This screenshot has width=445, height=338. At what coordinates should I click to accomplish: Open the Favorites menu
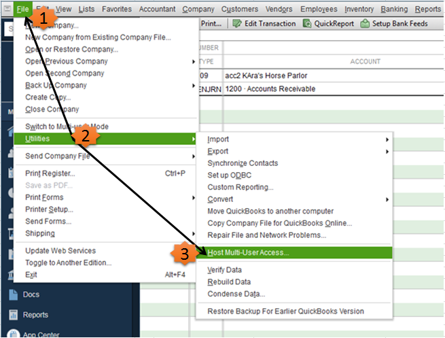117,9
